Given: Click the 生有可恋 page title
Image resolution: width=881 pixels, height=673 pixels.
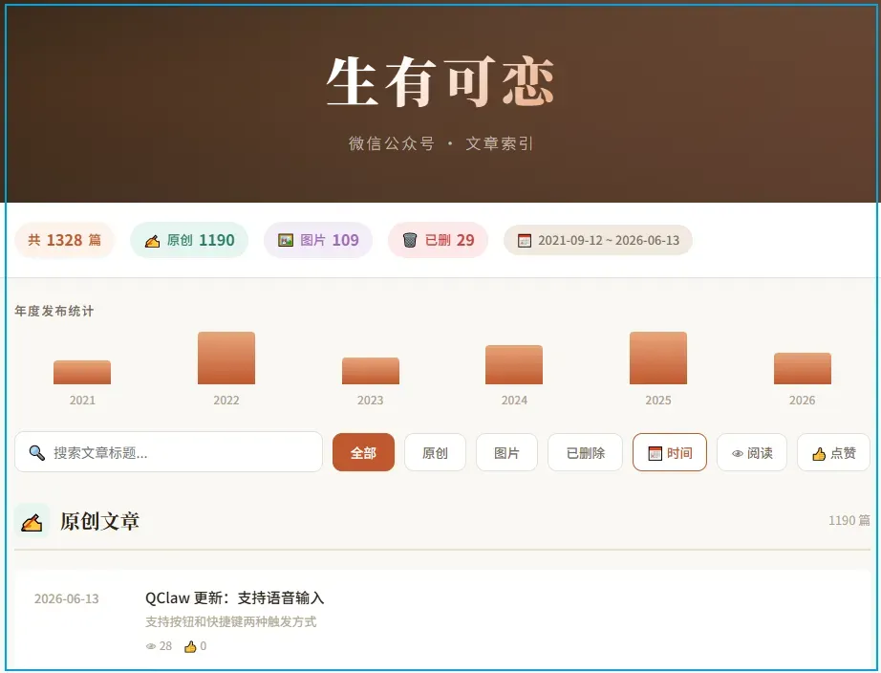Looking at the screenshot, I should click(x=440, y=82).
